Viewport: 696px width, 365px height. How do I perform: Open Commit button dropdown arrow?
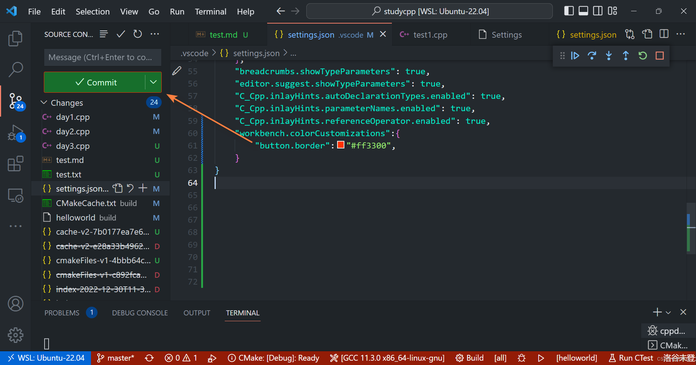tap(153, 82)
